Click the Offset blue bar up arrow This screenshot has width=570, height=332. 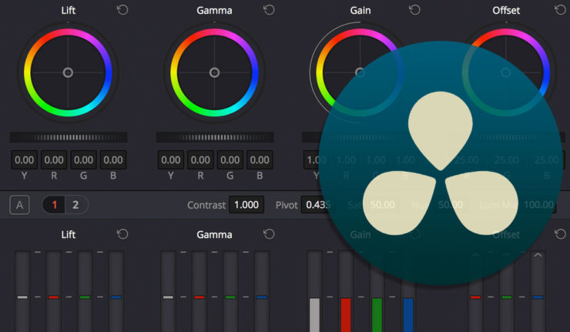(x=538, y=255)
